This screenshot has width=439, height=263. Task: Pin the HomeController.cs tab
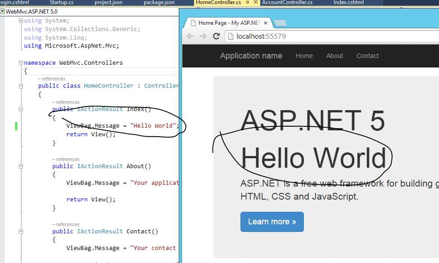248,2
